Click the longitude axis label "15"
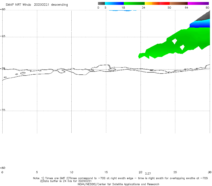 106,172
